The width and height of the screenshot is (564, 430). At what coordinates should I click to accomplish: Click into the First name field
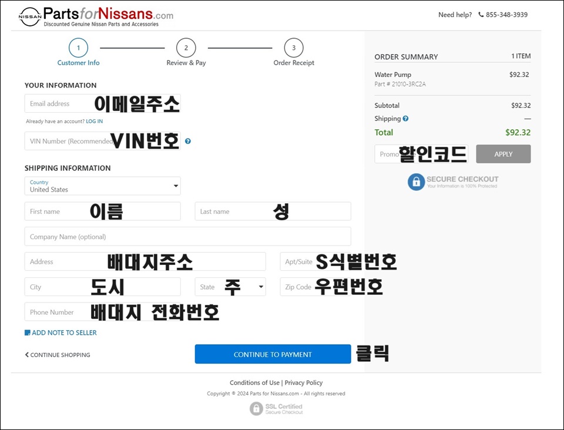click(x=102, y=211)
